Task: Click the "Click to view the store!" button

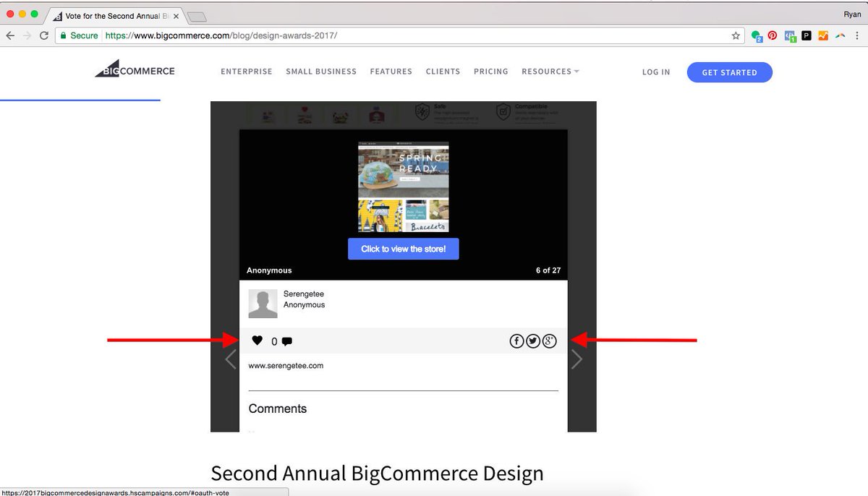Action: click(403, 248)
